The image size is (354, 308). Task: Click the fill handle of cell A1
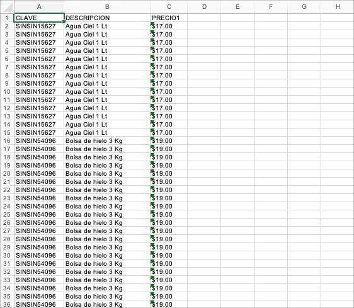click(64, 22)
